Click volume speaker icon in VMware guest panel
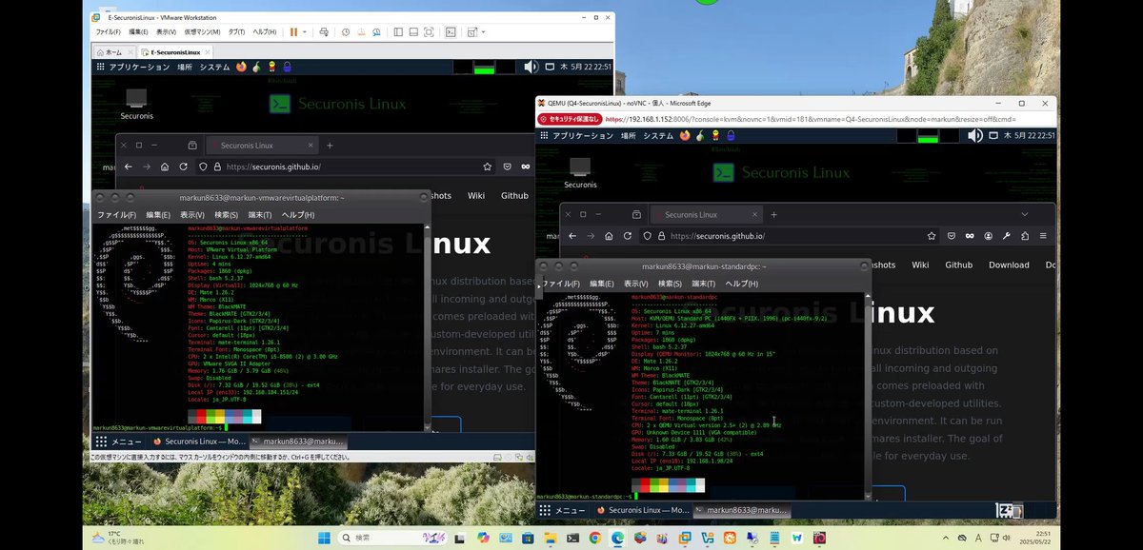This screenshot has width=1143, height=550. [x=531, y=67]
